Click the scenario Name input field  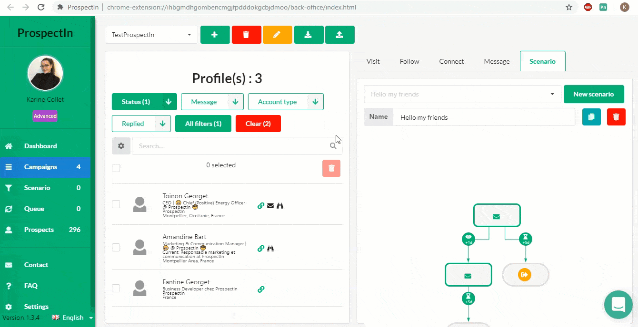484,117
